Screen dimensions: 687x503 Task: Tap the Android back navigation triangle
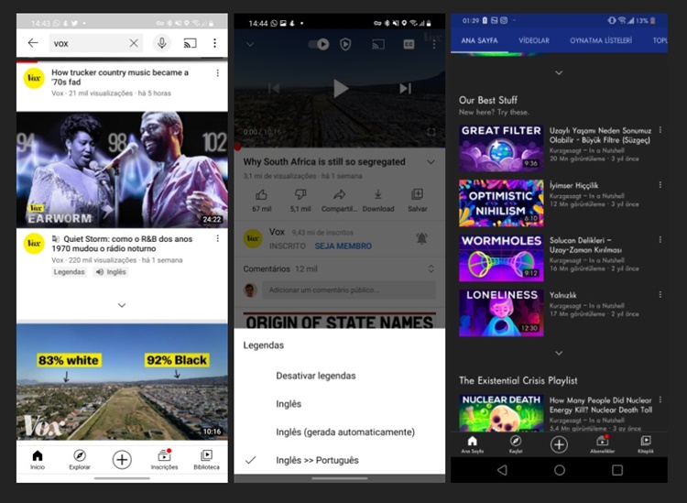click(502, 470)
